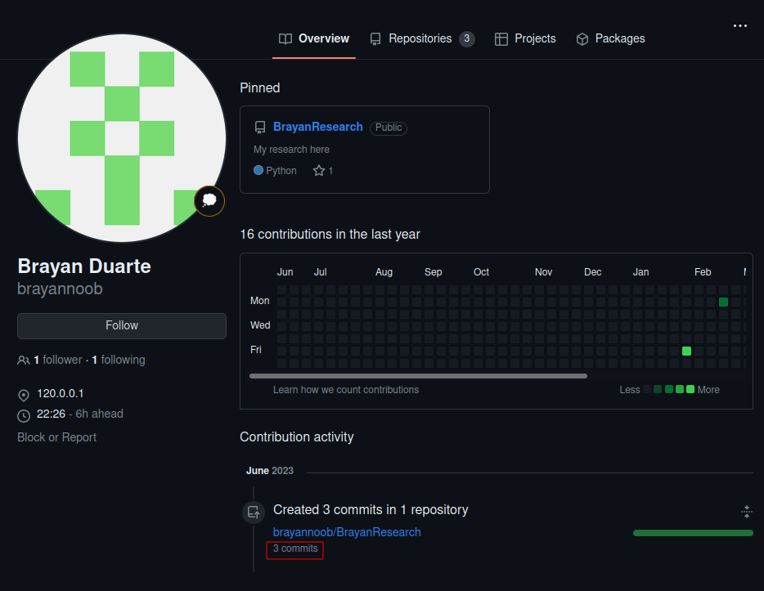Click the repo icon beside Repositories

pos(375,39)
